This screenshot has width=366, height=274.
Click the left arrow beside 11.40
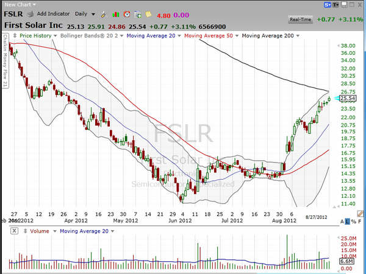click(338, 206)
